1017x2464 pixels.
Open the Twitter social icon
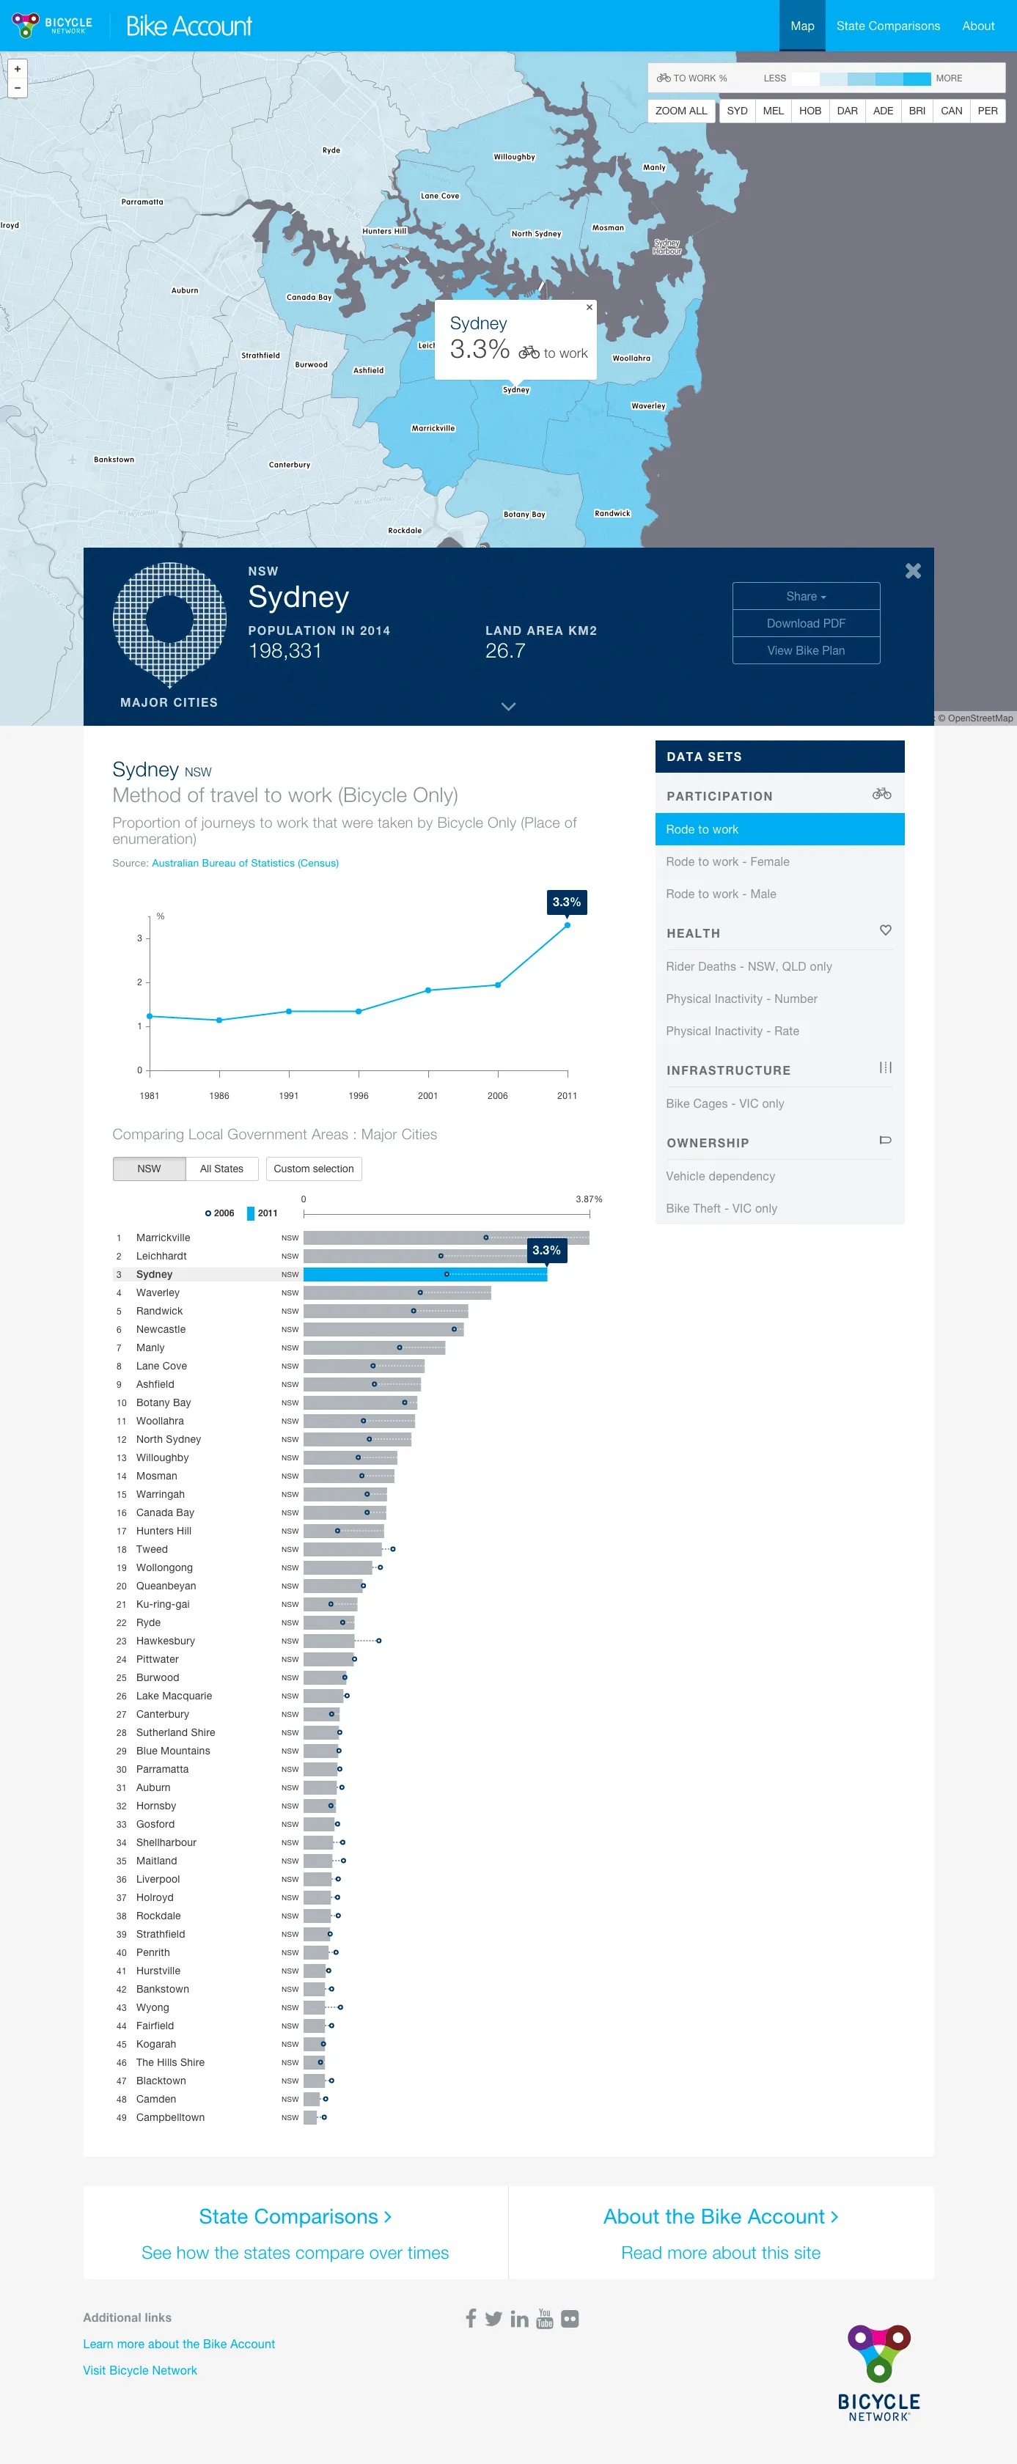click(493, 2317)
